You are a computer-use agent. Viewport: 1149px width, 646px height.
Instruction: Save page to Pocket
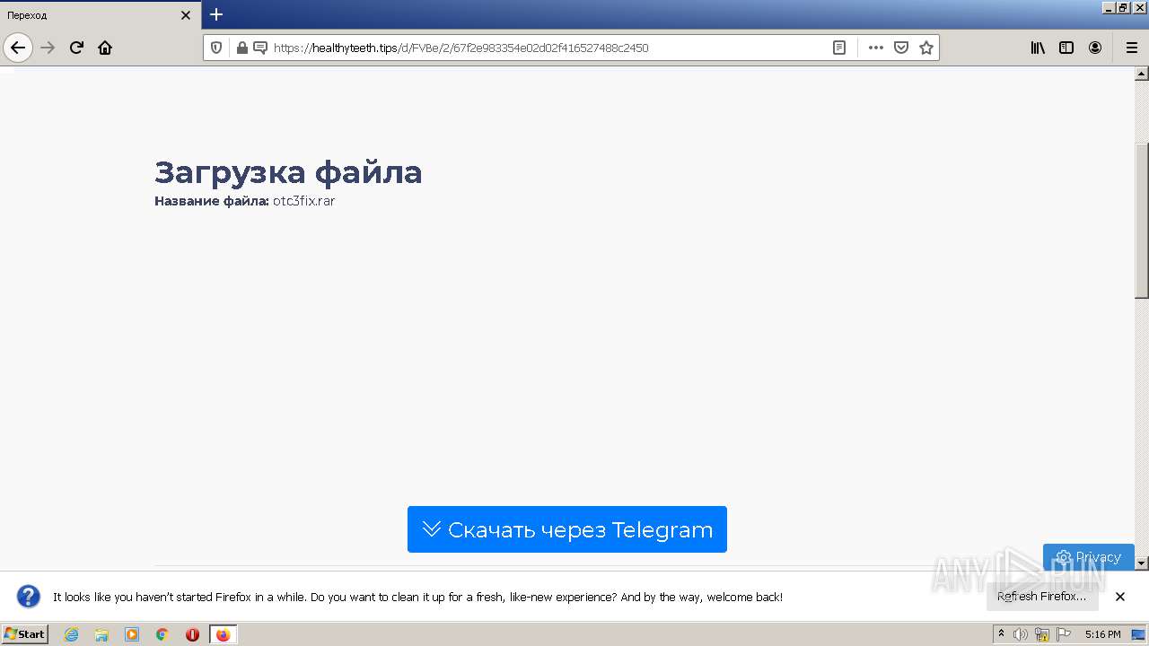point(901,48)
